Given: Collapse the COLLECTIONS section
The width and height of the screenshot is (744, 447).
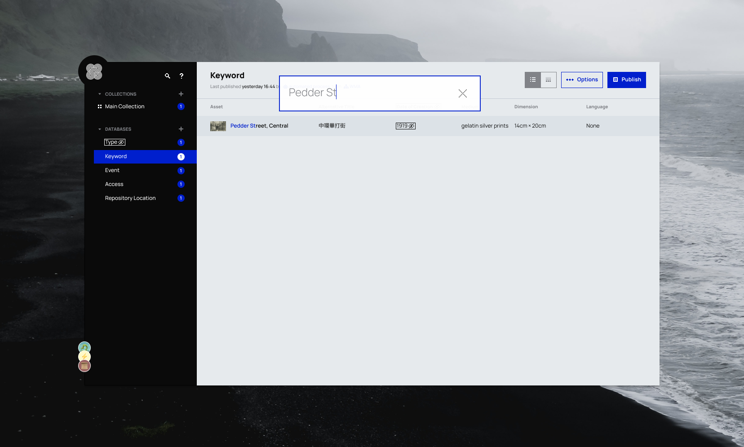Looking at the screenshot, I should click(100, 94).
